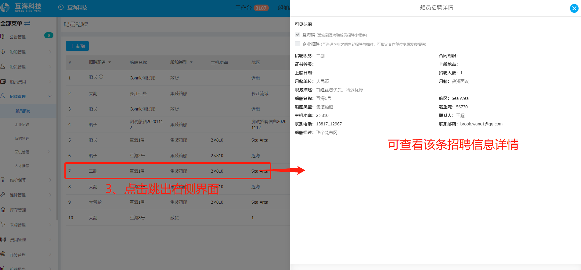Toggle the 互海聘 visibility checkbox
Image resolution: width=581 pixels, height=270 pixels.
298,35
